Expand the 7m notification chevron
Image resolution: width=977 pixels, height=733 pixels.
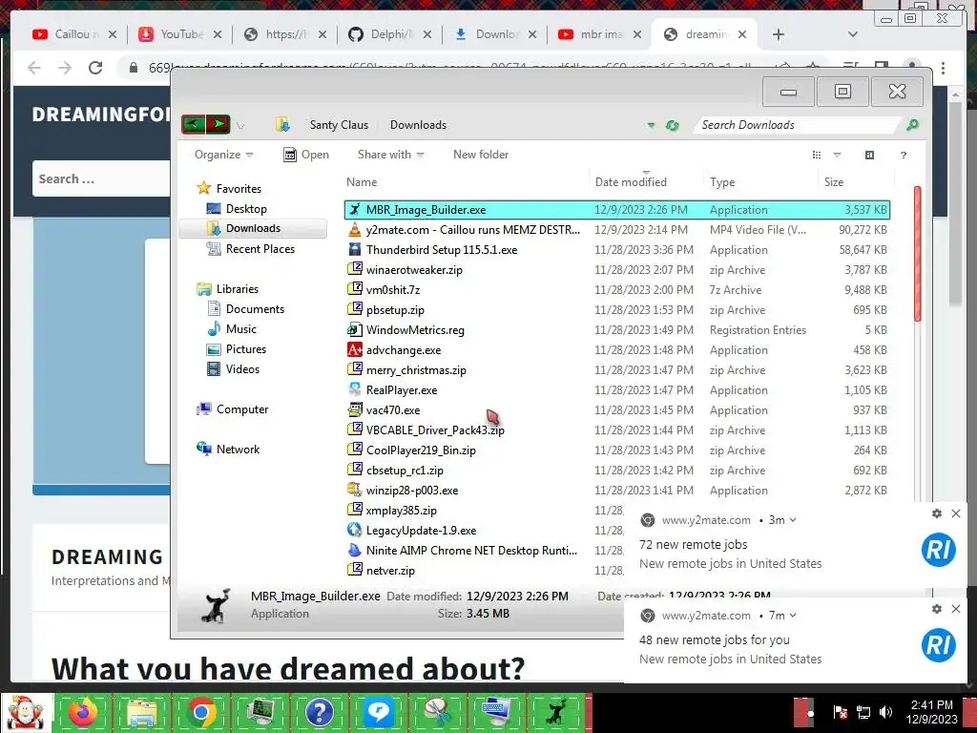(793, 616)
